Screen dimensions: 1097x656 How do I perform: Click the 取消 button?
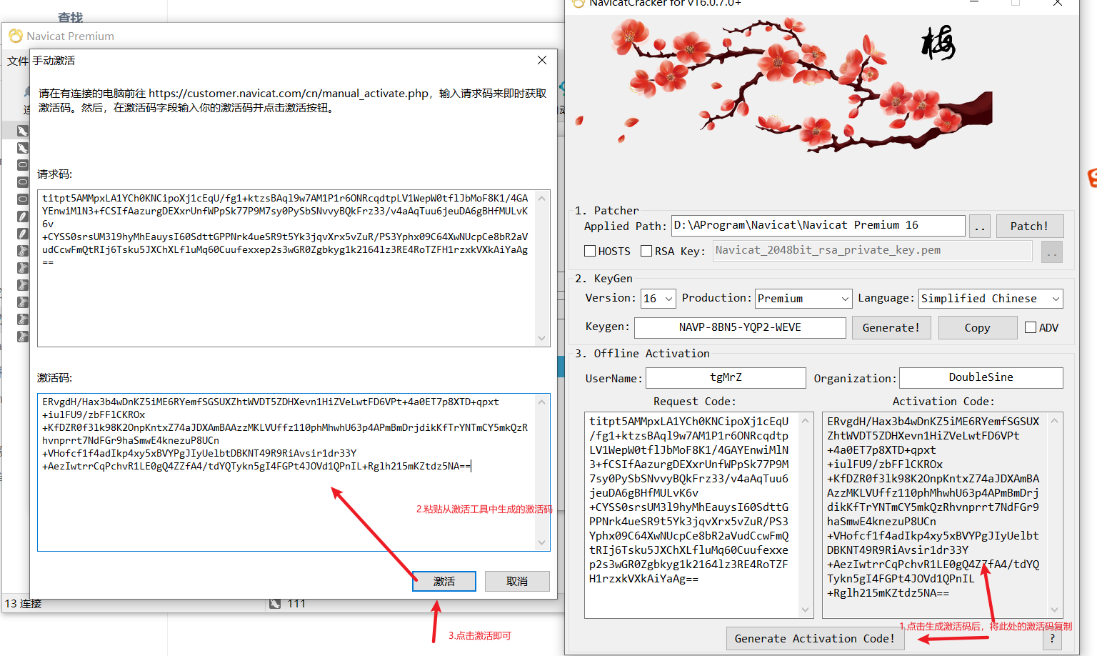click(517, 581)
